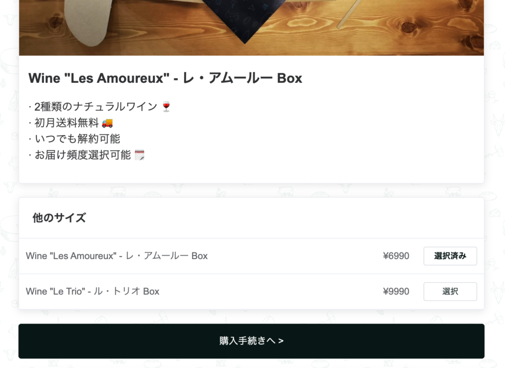Screen dimensions: 505x368
Task: Open the Wine "Le Trio" row name
Action: tap(93, 291)
